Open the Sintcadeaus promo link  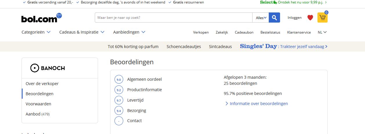tap(220, 47)
